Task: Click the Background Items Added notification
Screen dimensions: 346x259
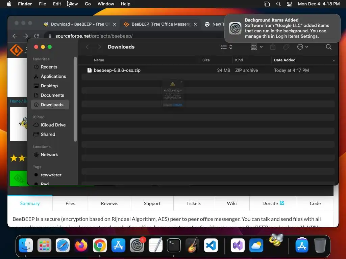Action: pos(282,28)
